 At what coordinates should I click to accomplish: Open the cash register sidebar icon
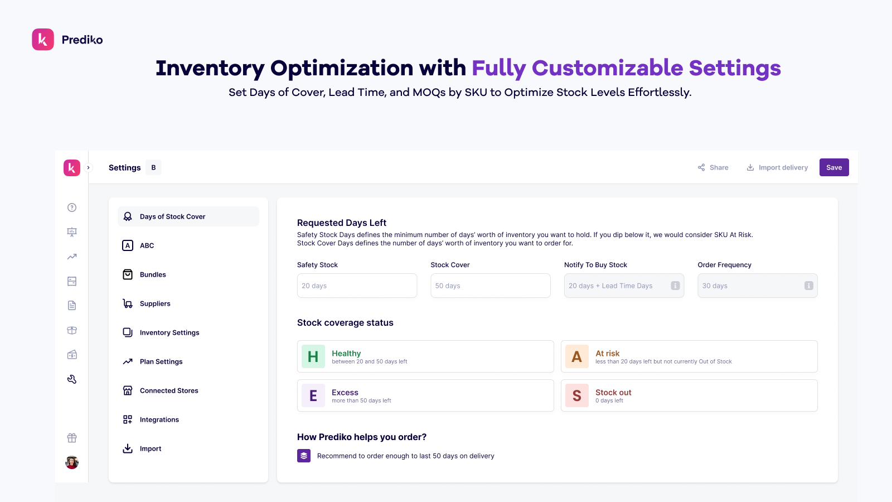click(72, 355)
